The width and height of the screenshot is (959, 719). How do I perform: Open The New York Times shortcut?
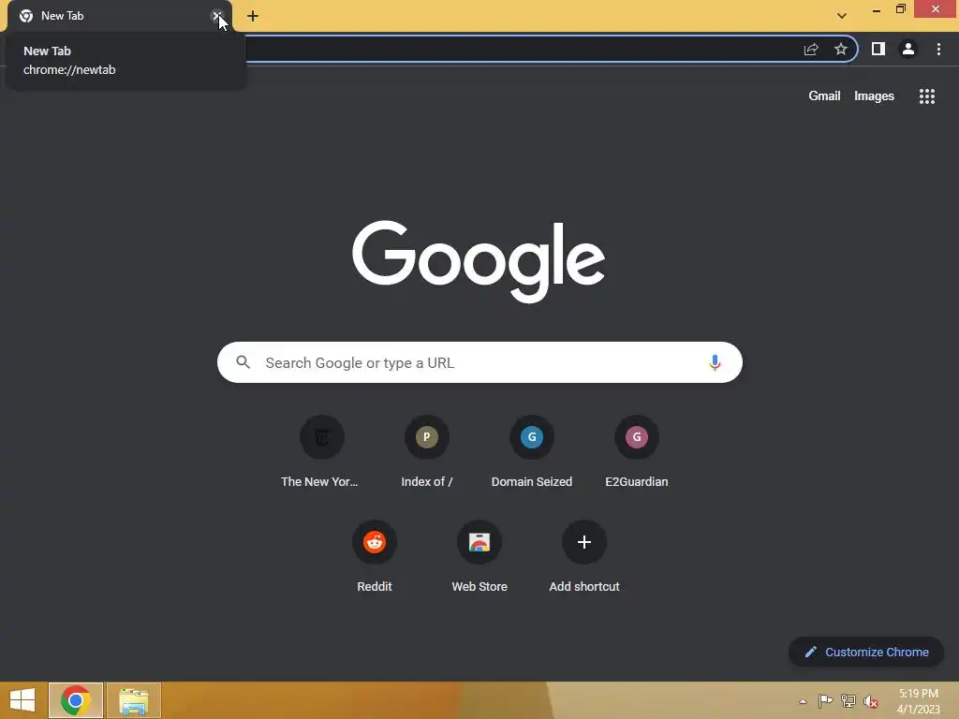tap(322, 452)
